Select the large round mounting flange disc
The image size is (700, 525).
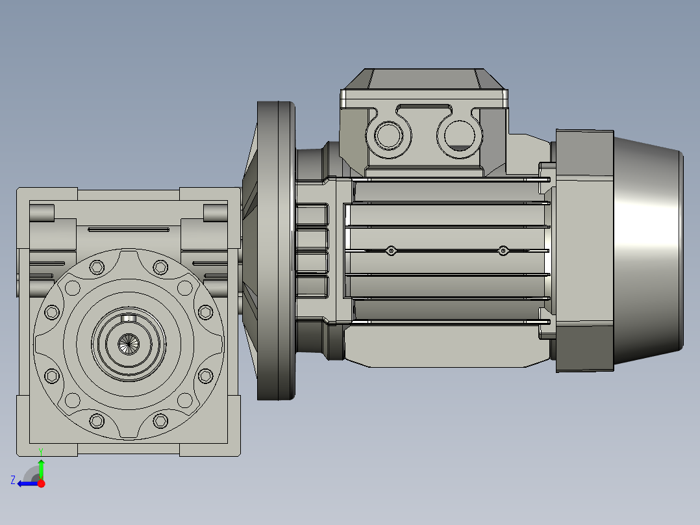[276, 251]
